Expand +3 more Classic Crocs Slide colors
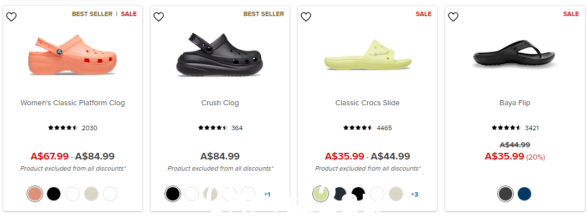 click(414, 194)
